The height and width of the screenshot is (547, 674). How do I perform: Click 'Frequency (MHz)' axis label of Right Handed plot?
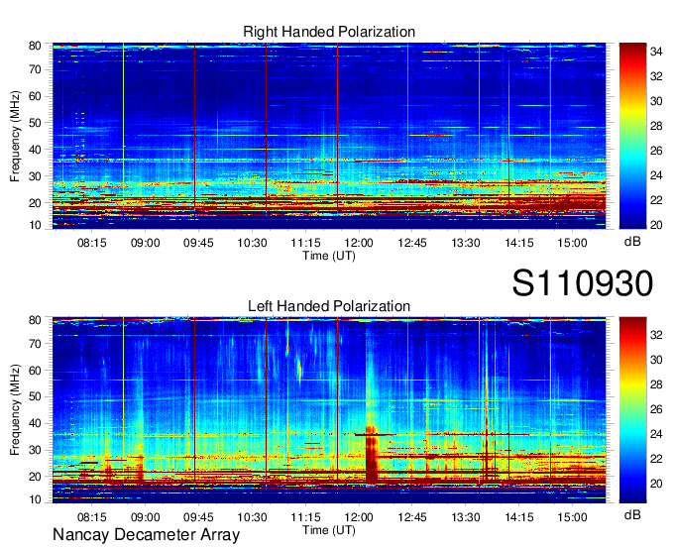click(x=15, y=136)
